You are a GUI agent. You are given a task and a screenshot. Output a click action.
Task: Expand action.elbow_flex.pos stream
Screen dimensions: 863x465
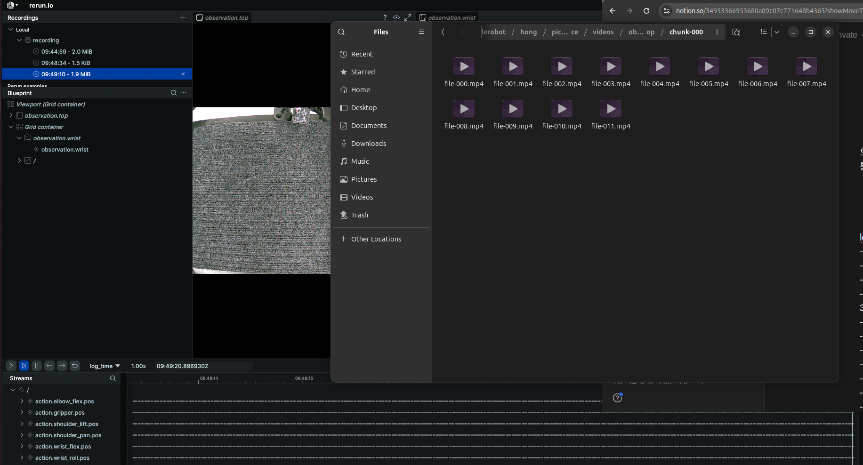pyautogui.click(x=22, y=401)
